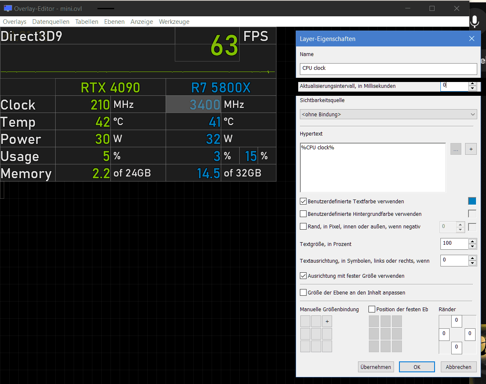Enable Position der festen Eb checkbox
Screen dimensions: 486x384
[372, 309]
